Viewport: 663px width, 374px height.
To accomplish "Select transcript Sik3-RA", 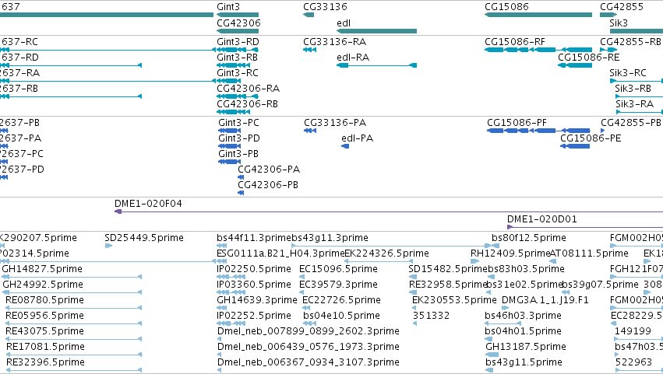I will [635, 104].
